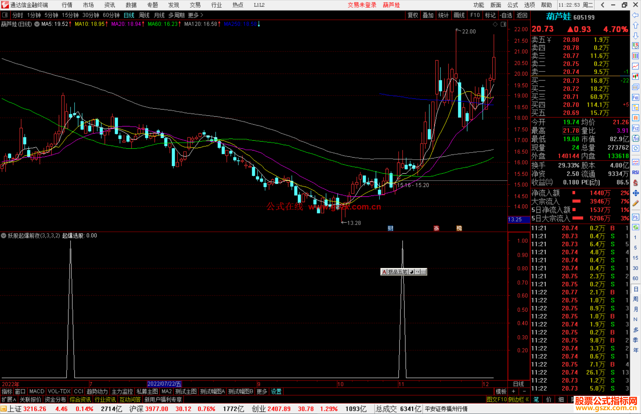Click the -自选 button
This screenshot has height=414, width=641.
pos(506,15)
